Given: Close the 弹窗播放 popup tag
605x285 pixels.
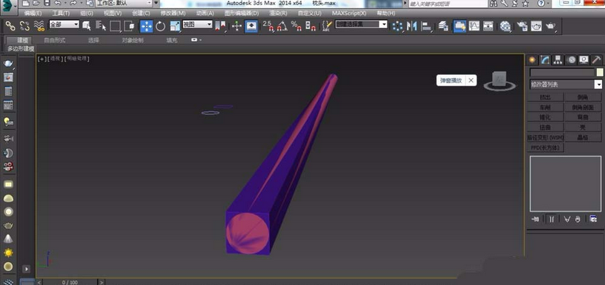Looking at the screenshot, I should 470,80.
